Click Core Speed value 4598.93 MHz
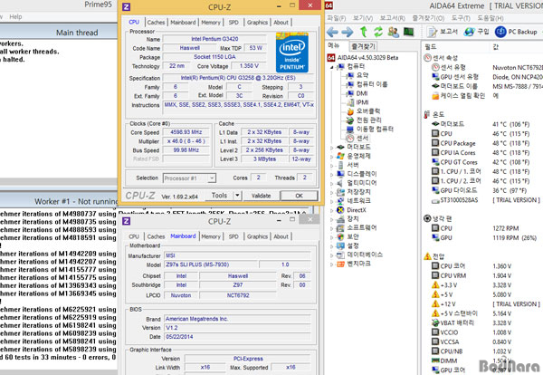 (x=186, y=132)
